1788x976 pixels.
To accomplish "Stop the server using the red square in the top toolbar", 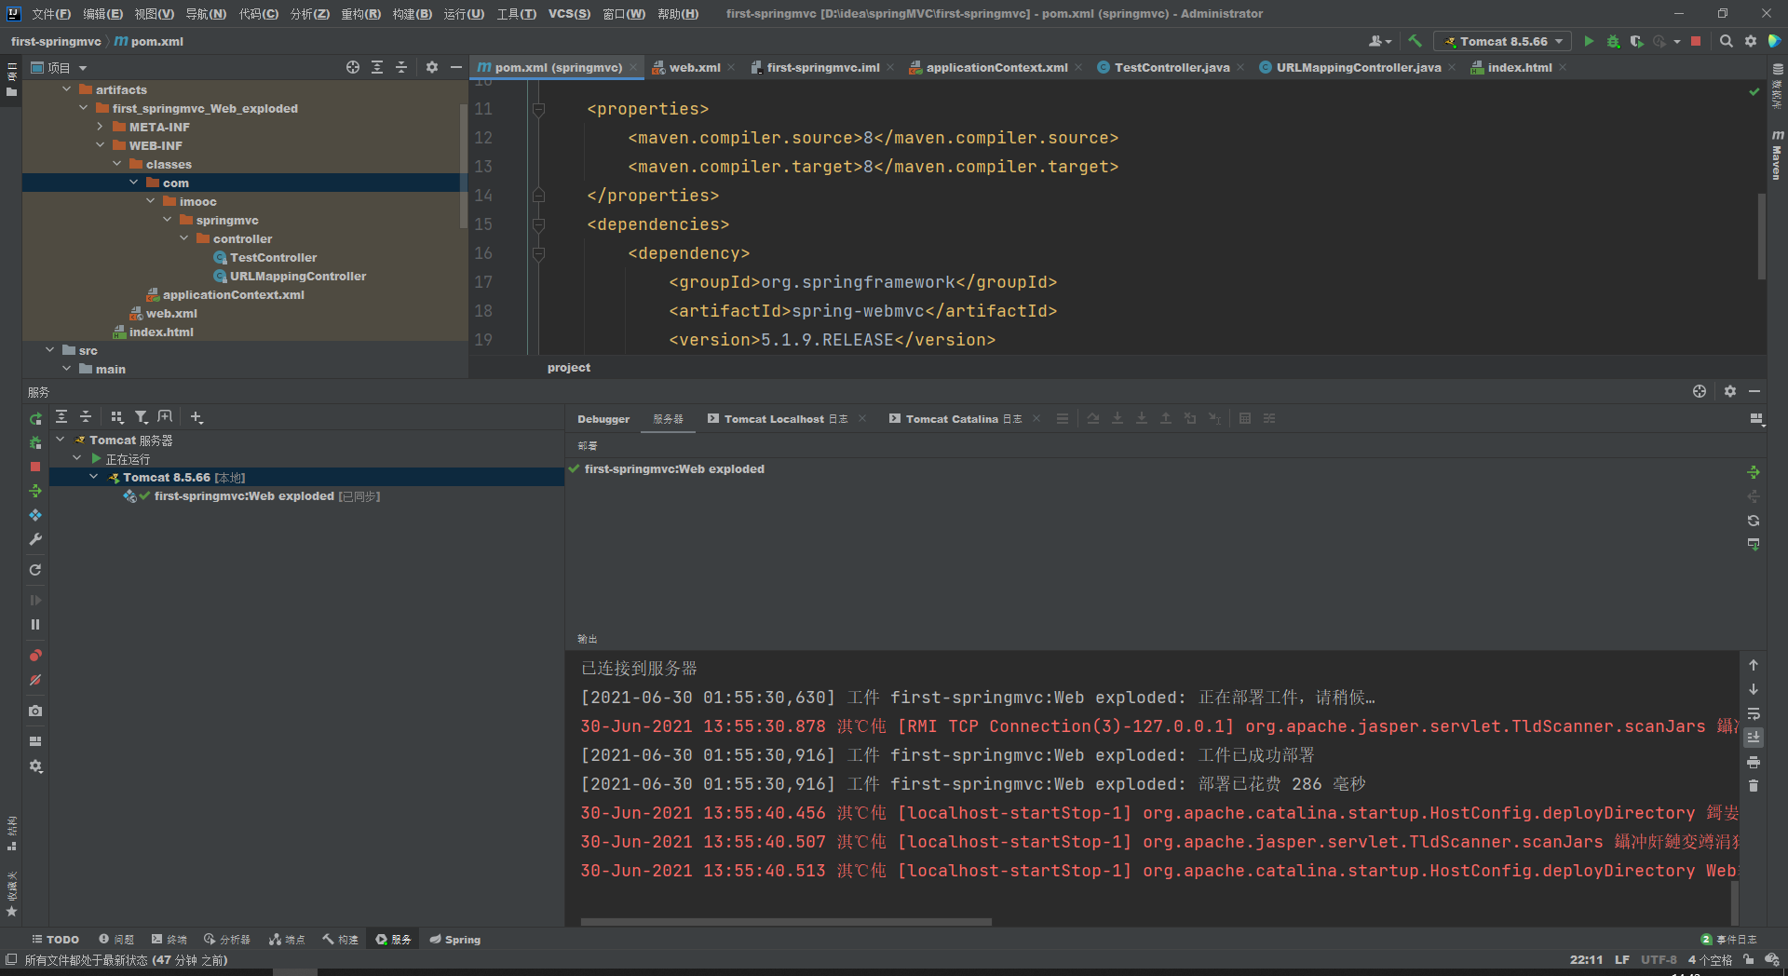I will pos(1696,41).
